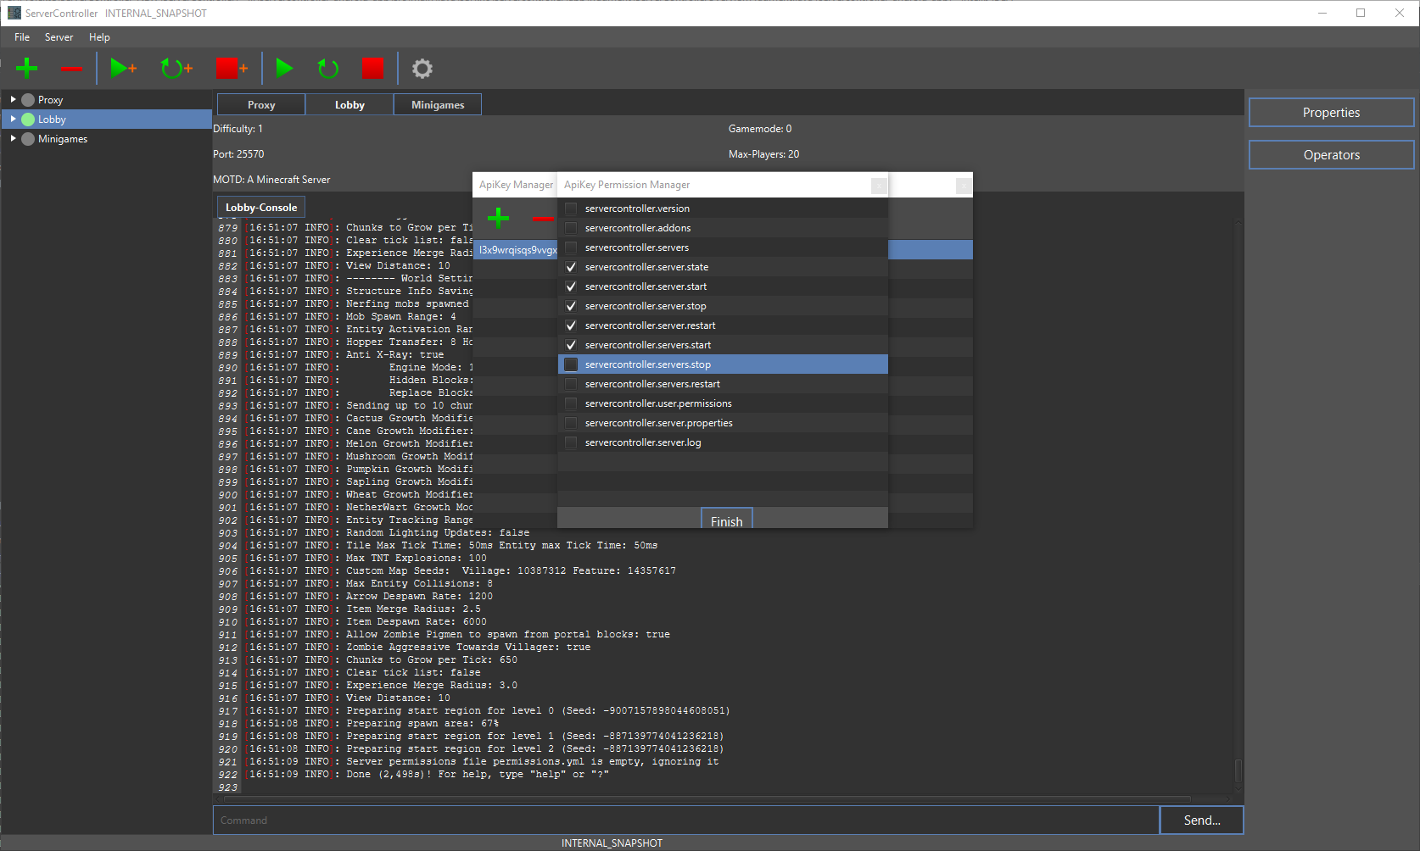Open settings with the gear icon
1420x851 pixels.
click(422, 68)
